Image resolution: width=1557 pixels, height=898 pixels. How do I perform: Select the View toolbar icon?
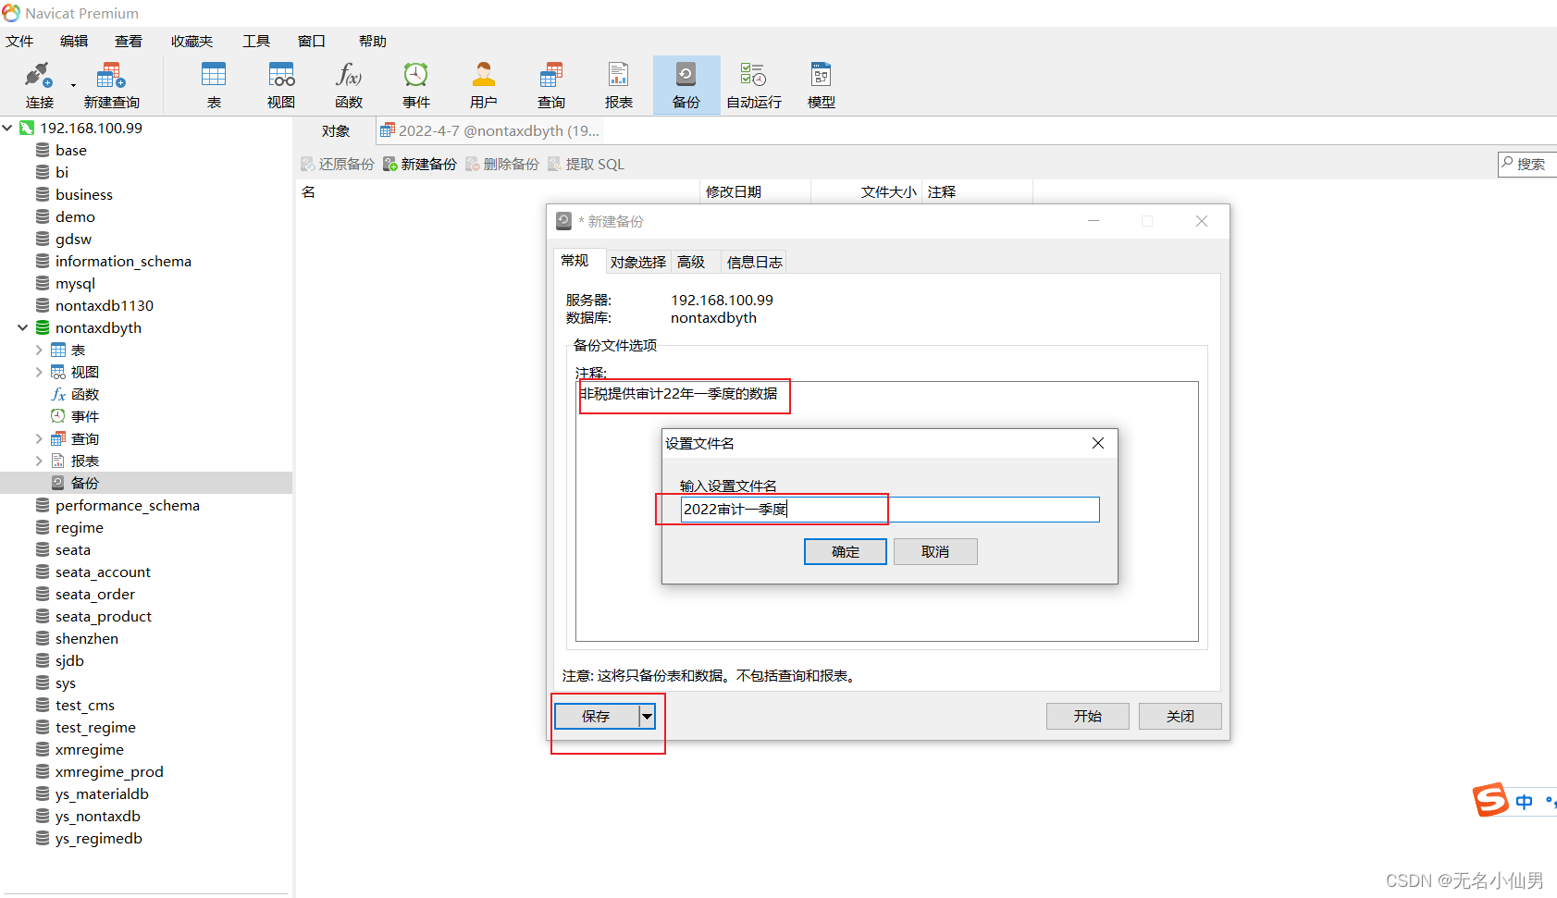[281, 85]
